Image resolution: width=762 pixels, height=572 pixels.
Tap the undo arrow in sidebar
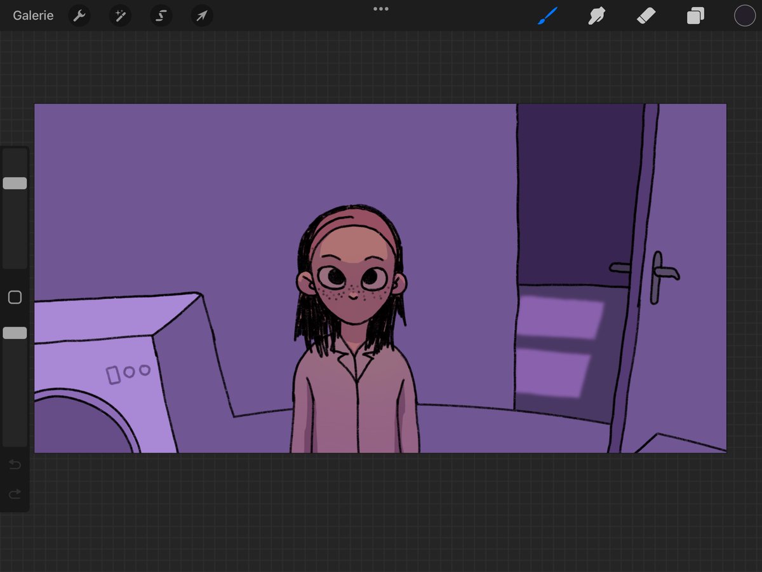[x=15, y=465]
